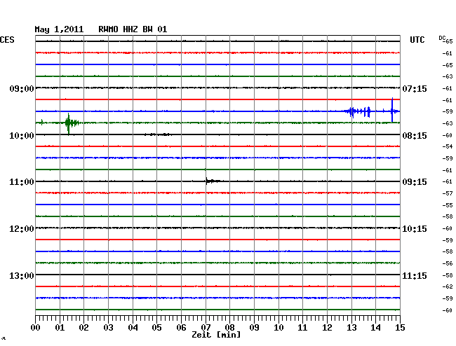Select the '11:00' local time label
Viewport: 456px width, 346px height.
click(22, 182)
